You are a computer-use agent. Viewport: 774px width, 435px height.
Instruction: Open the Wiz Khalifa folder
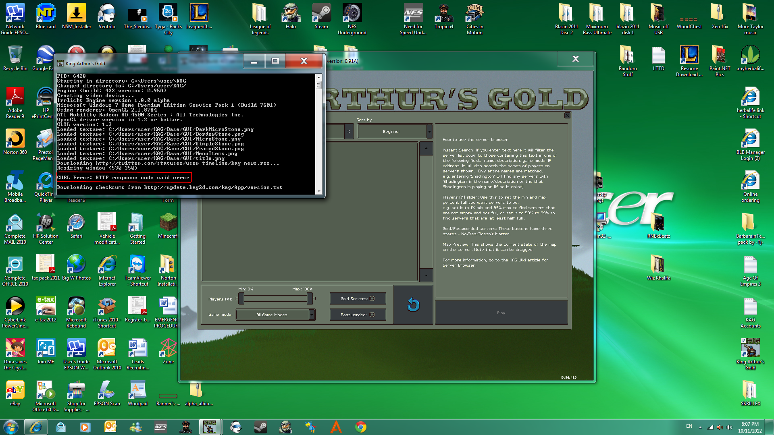click(658, 267)
